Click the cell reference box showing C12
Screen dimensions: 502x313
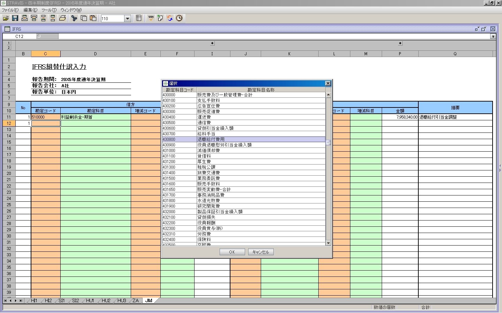tap(19, 37)
